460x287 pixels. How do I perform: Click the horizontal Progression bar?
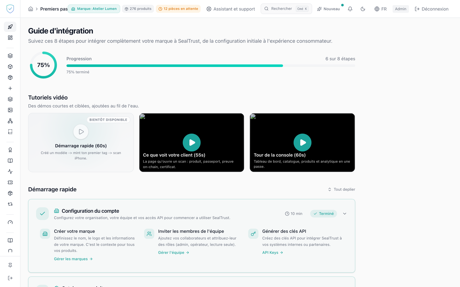click(x=211, y=66)
